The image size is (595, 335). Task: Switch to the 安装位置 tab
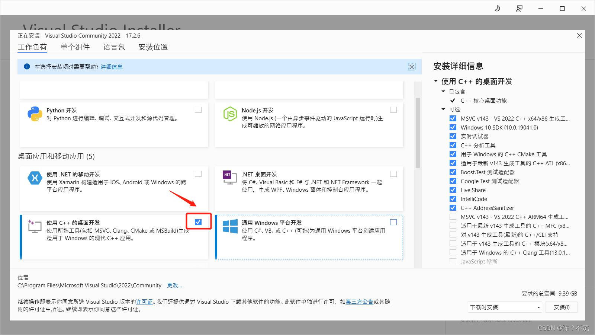(153, 47)
